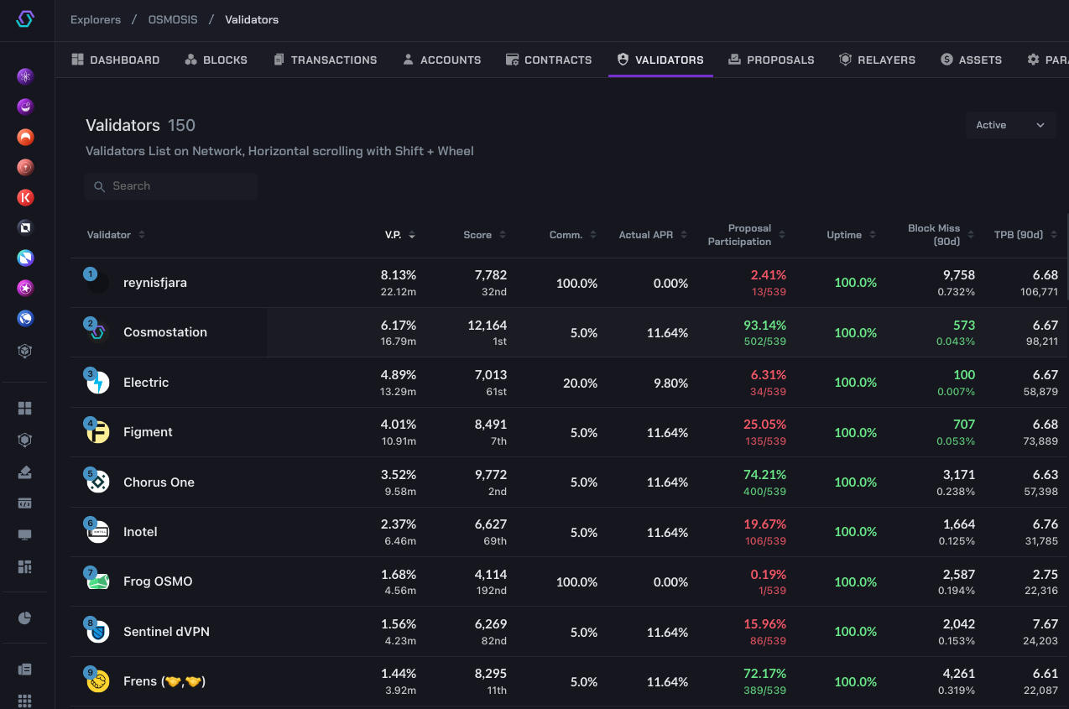Image resolution: width=1069 pixels, height=709 pixels.
Task: Open the Electric validator name
Action: (146, 383)
